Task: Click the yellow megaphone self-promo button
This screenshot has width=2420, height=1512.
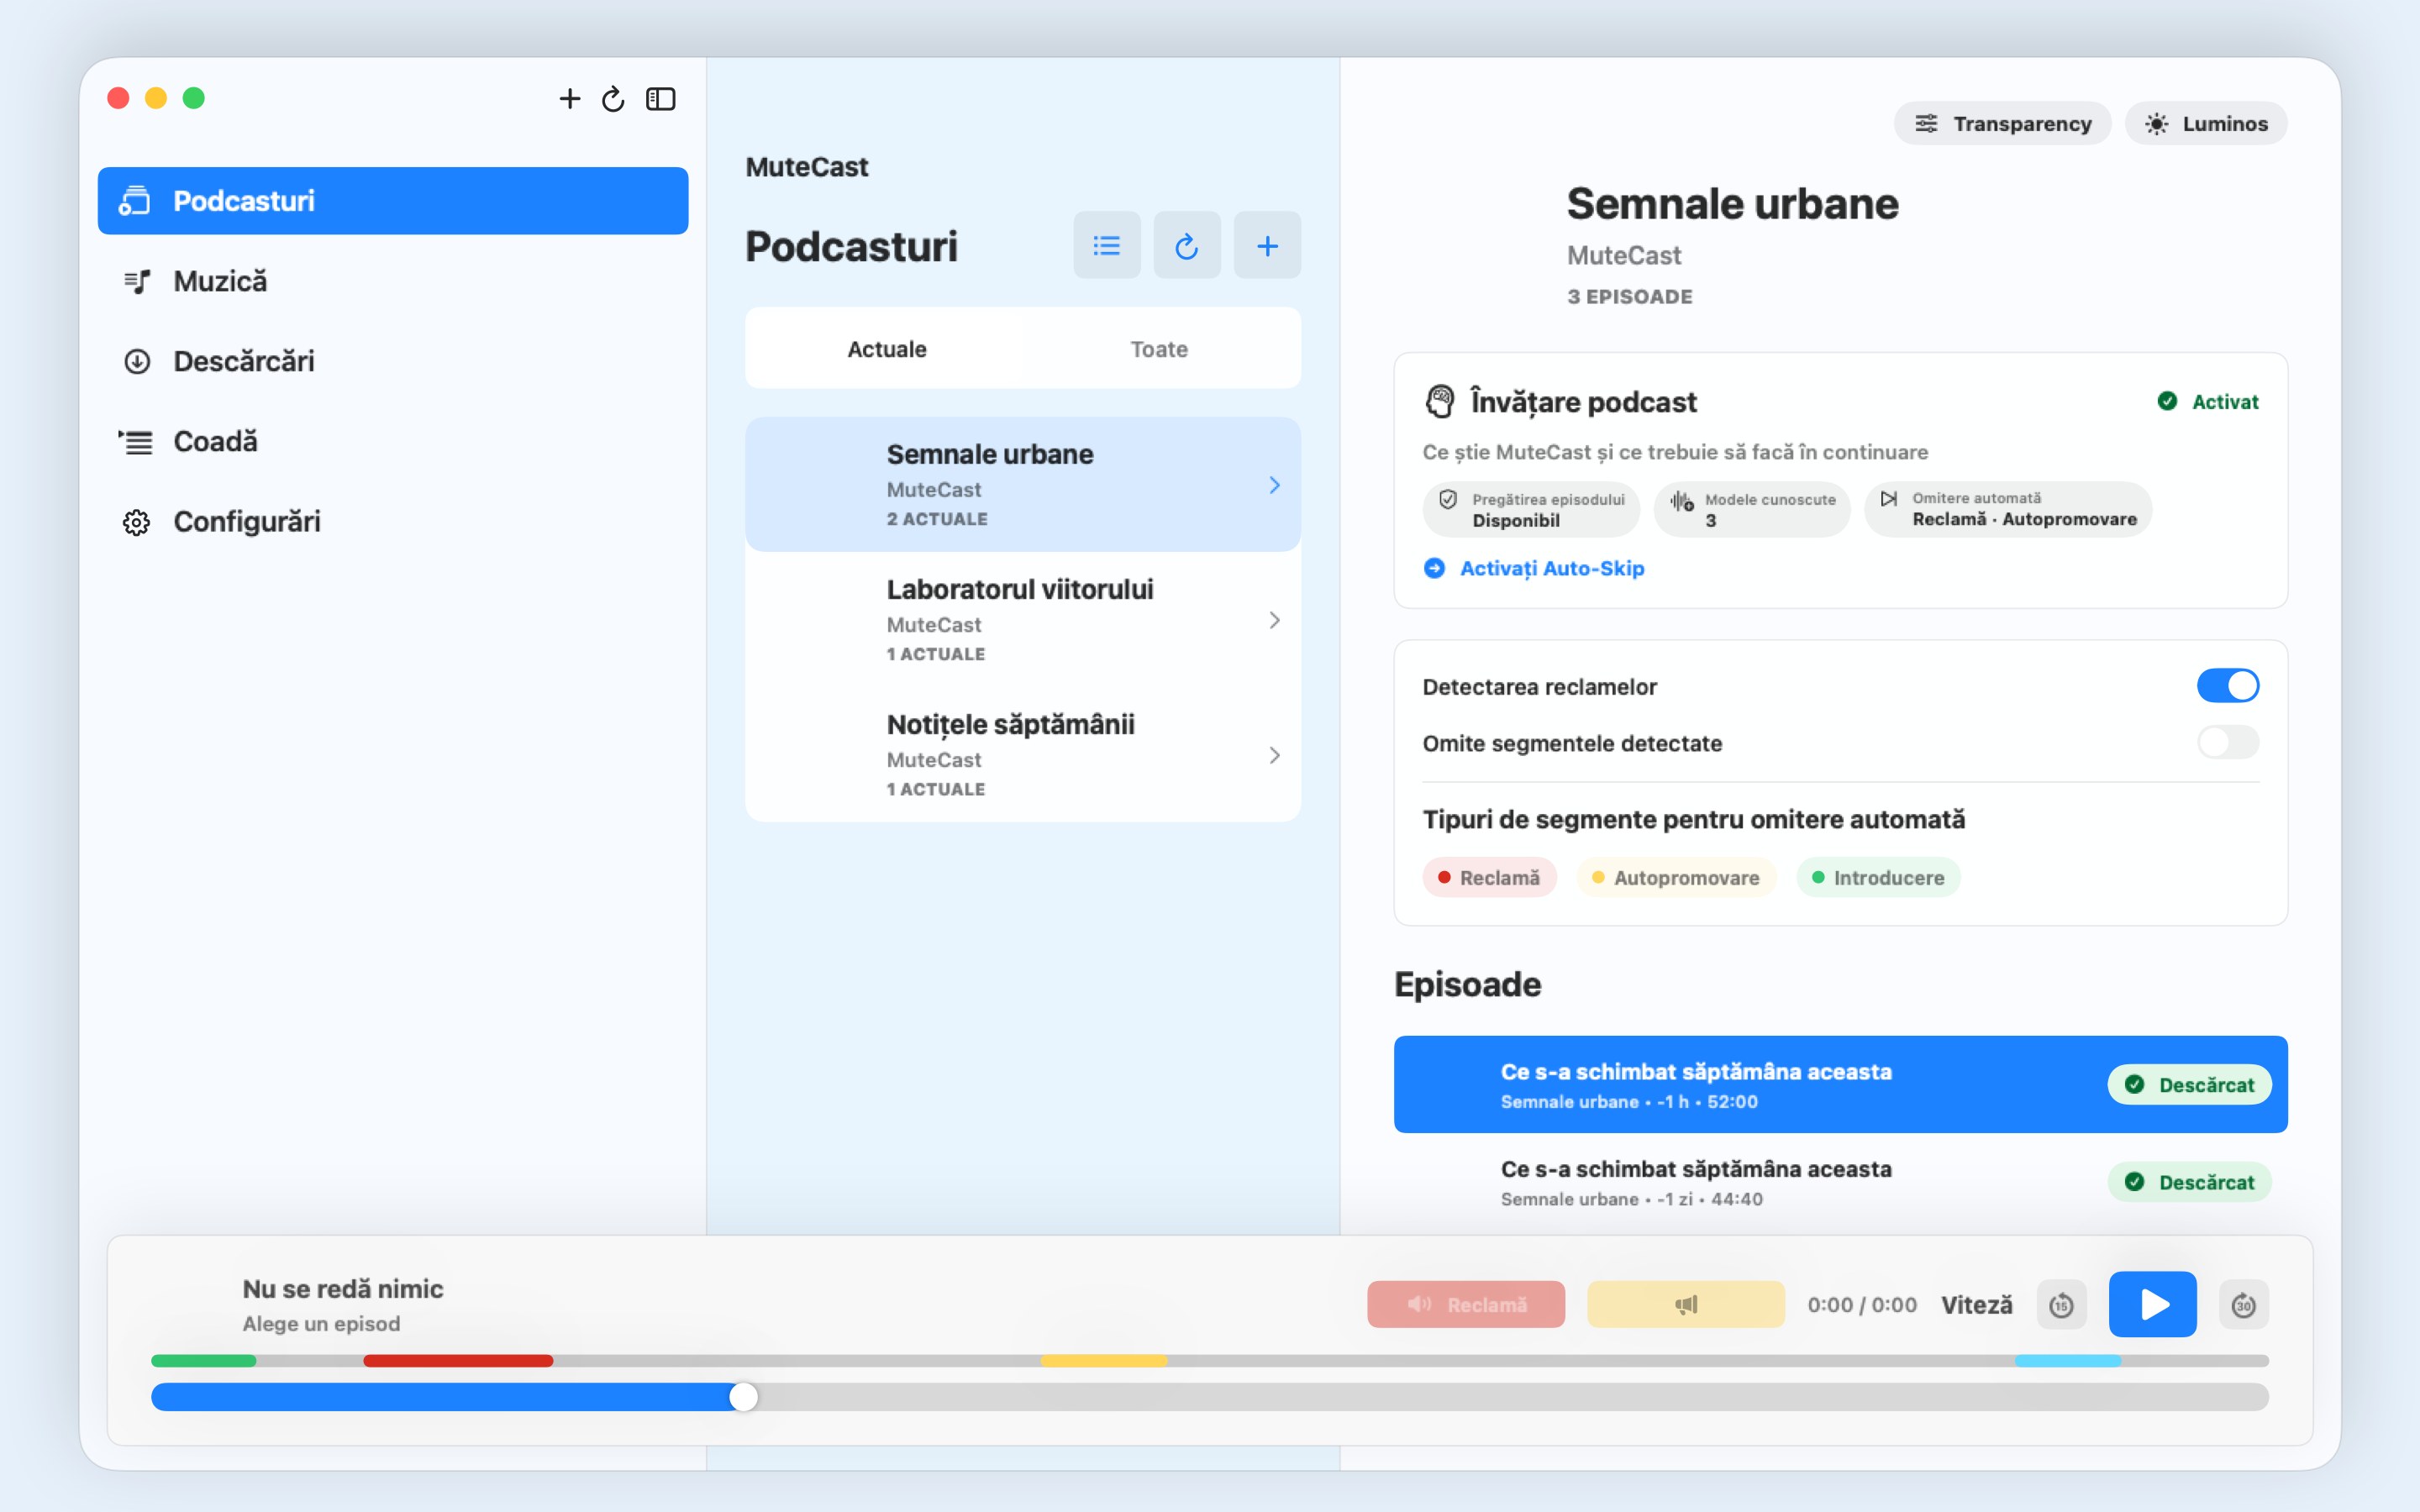Action: coord(1685,1304)
